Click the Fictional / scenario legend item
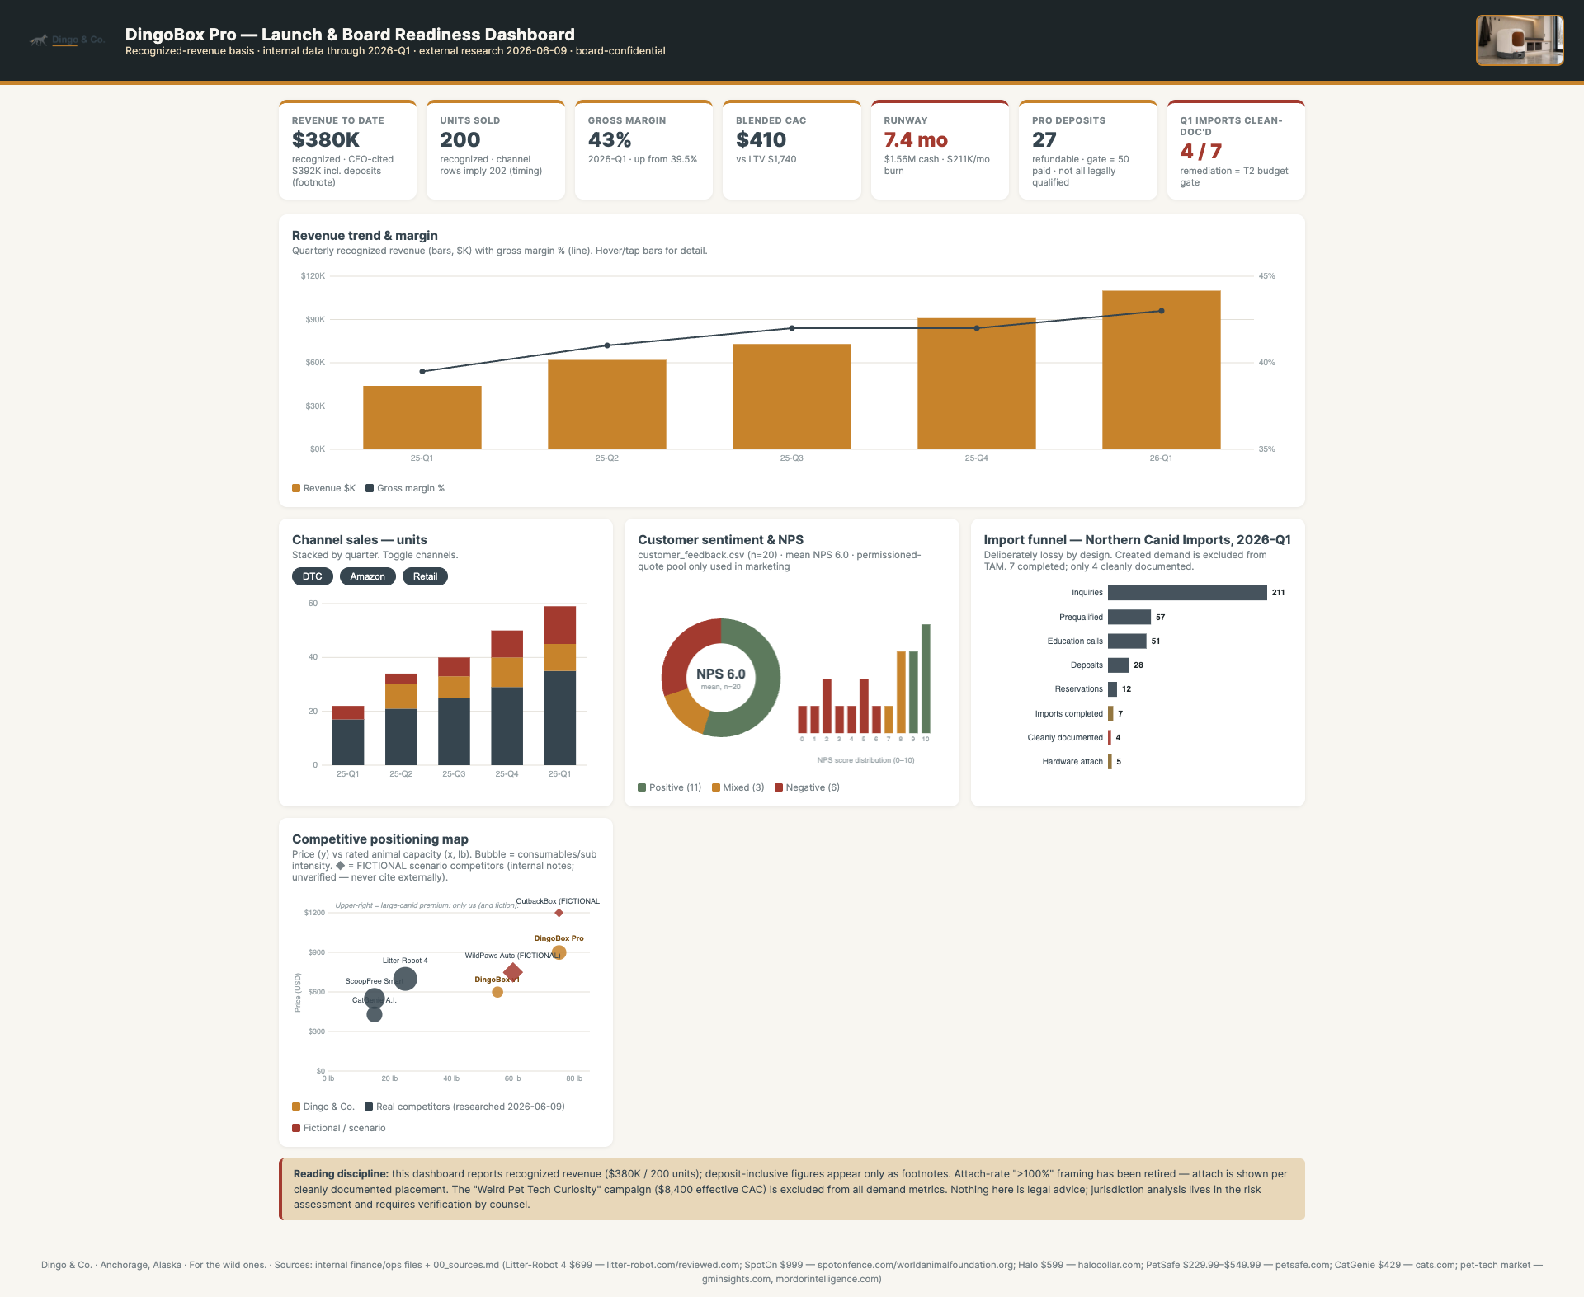This screenshot has width=1584, height=1297. [339, 1128]
